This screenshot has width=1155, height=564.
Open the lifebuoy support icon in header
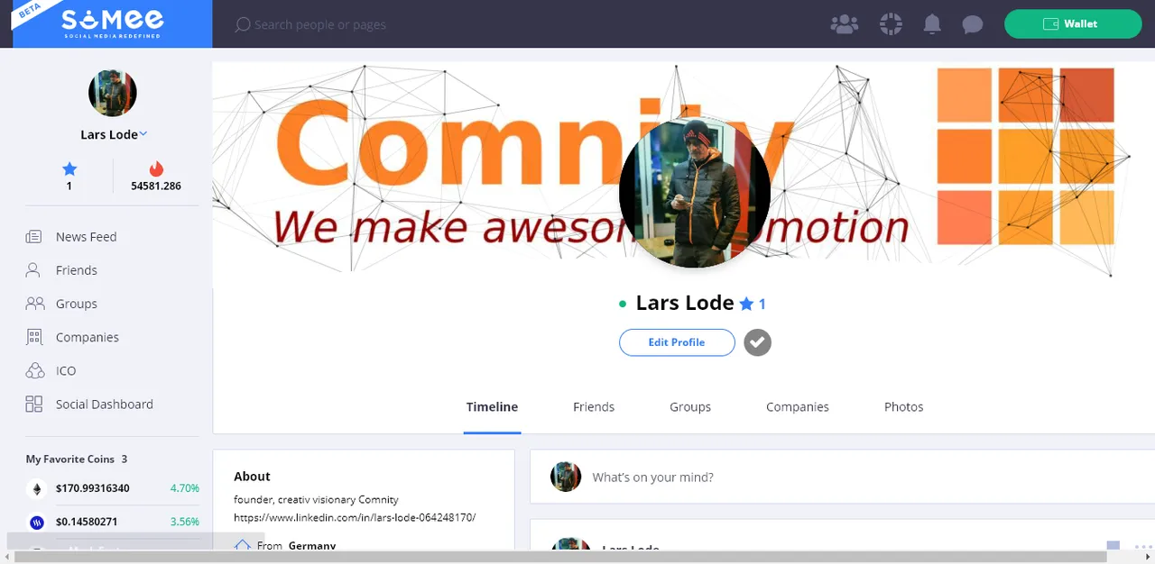[x=891, y=24]
